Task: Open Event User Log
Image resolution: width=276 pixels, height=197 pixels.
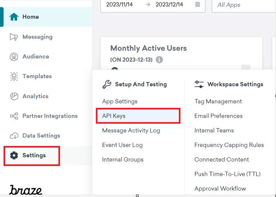Action: point(122,145)
